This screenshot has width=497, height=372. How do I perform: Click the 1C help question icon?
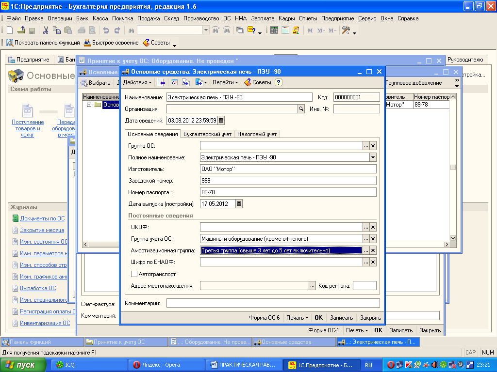pos(252,31)
